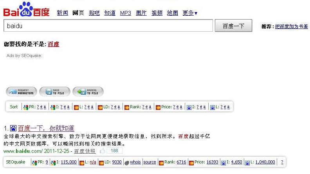The image size is (310, 174).
Task: Click the LD value 9030
Action: (x=117, y=162)
